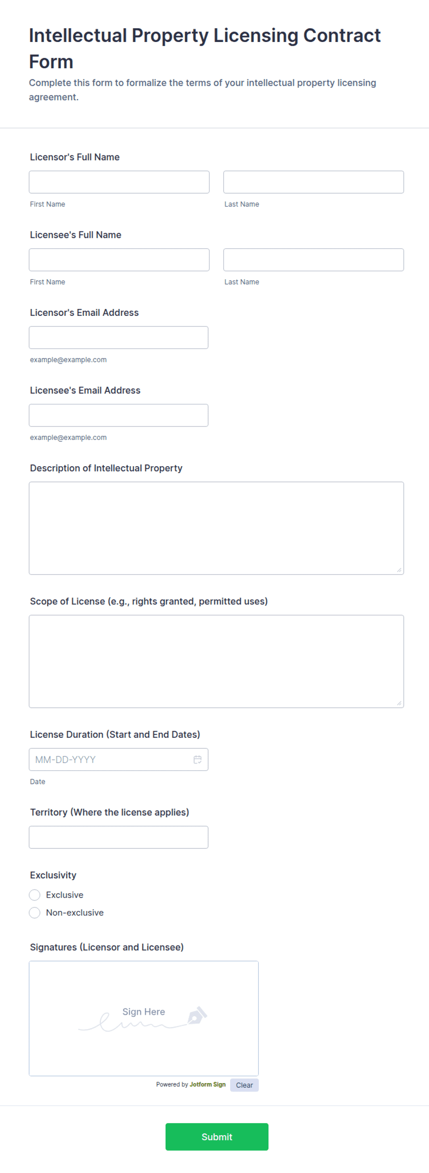This screenshot has height=1173, width=429.
Task: Focus Licensee's Last Name field
Action: (314, 260)
